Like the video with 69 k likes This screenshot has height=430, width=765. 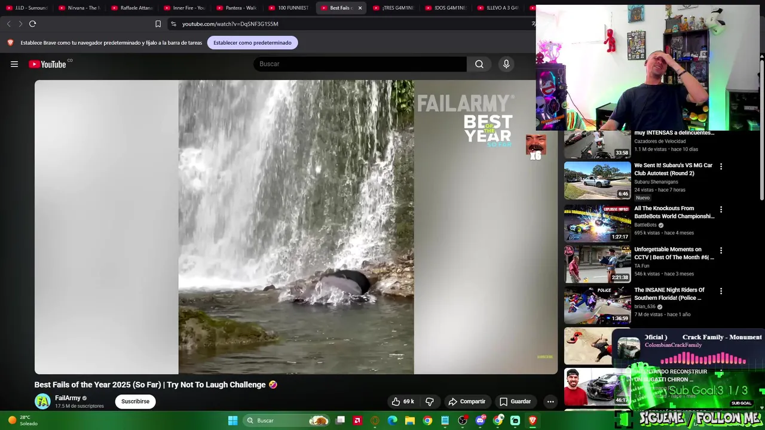[x=403, y=401]
